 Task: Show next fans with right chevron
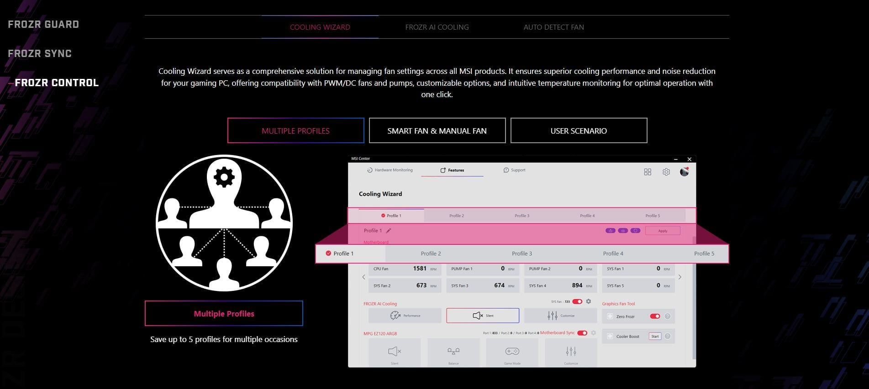(x=679, y=277)
